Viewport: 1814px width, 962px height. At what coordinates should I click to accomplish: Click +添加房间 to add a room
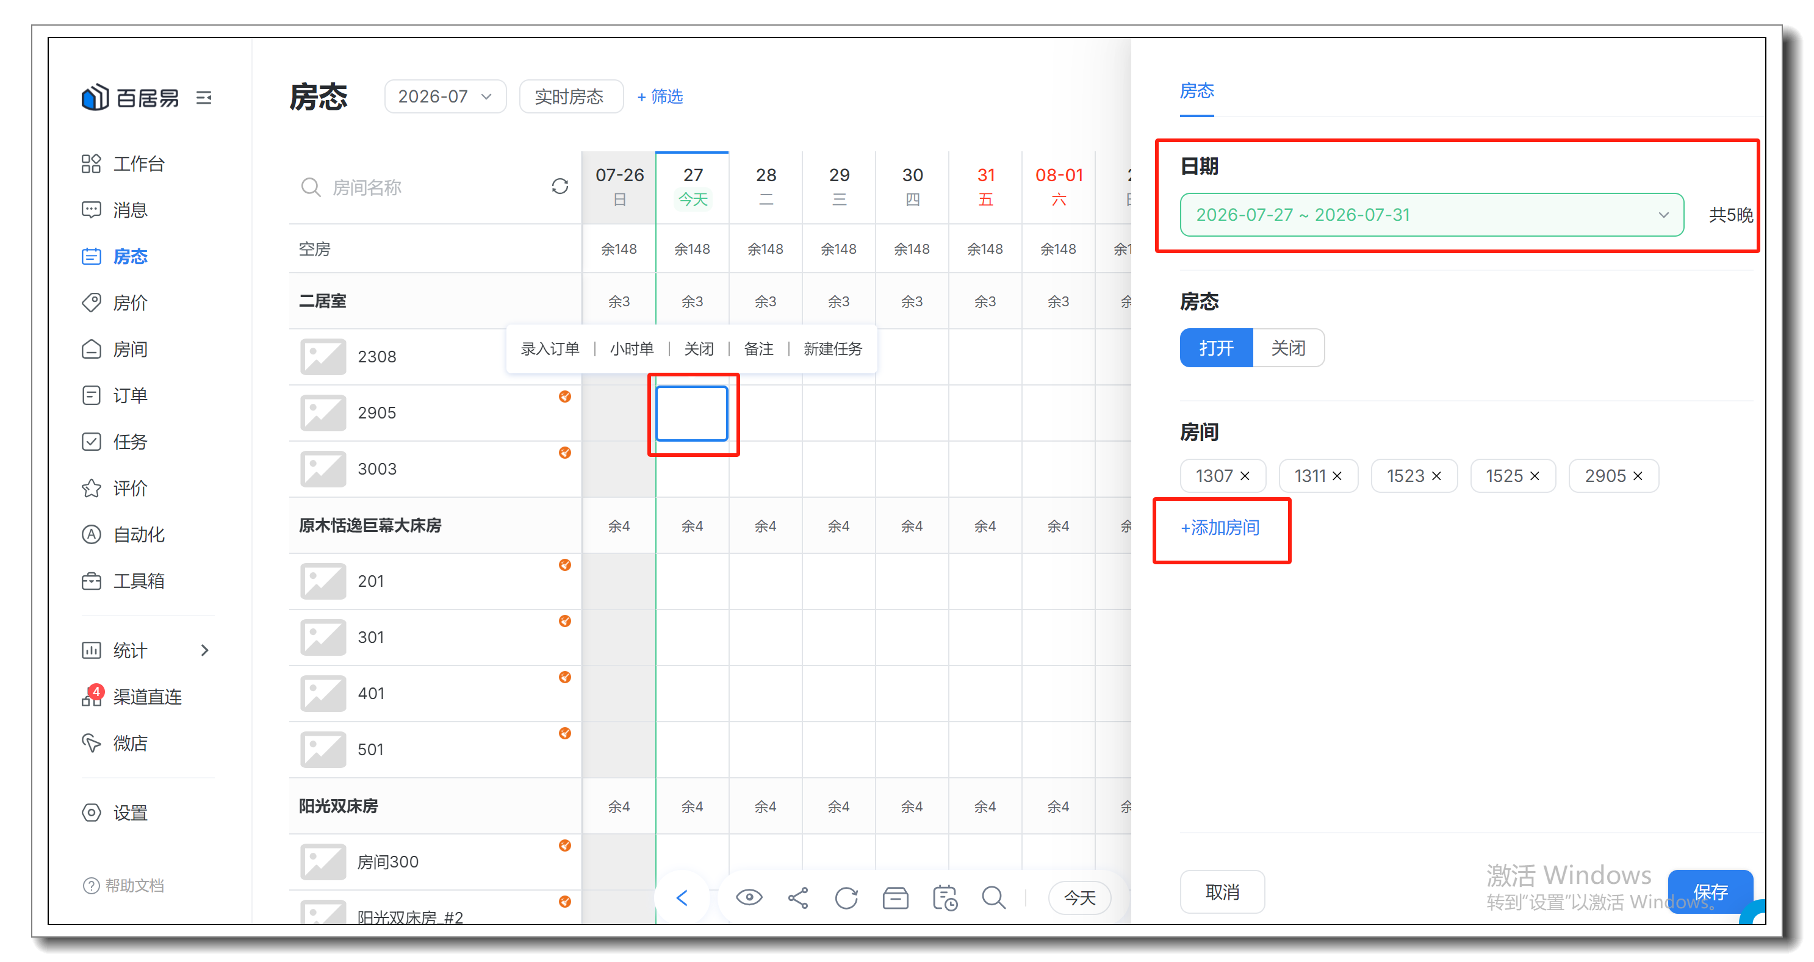tap(1220, 528)
